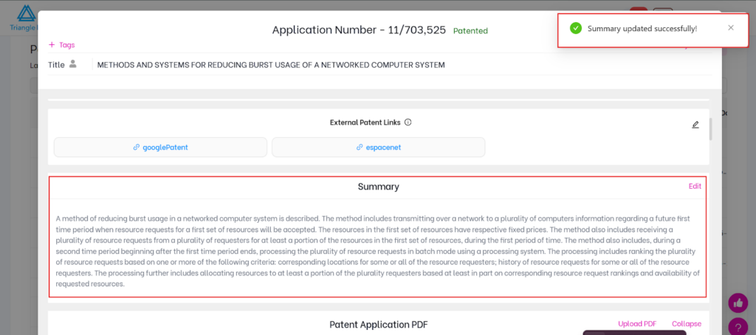The image size is (756, 335).
Task: Click the person icon beside Title
Action: (x=73, y=64)
